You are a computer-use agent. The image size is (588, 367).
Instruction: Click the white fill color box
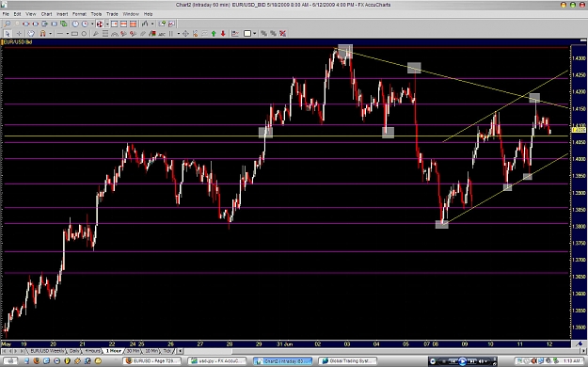point(247,33)
